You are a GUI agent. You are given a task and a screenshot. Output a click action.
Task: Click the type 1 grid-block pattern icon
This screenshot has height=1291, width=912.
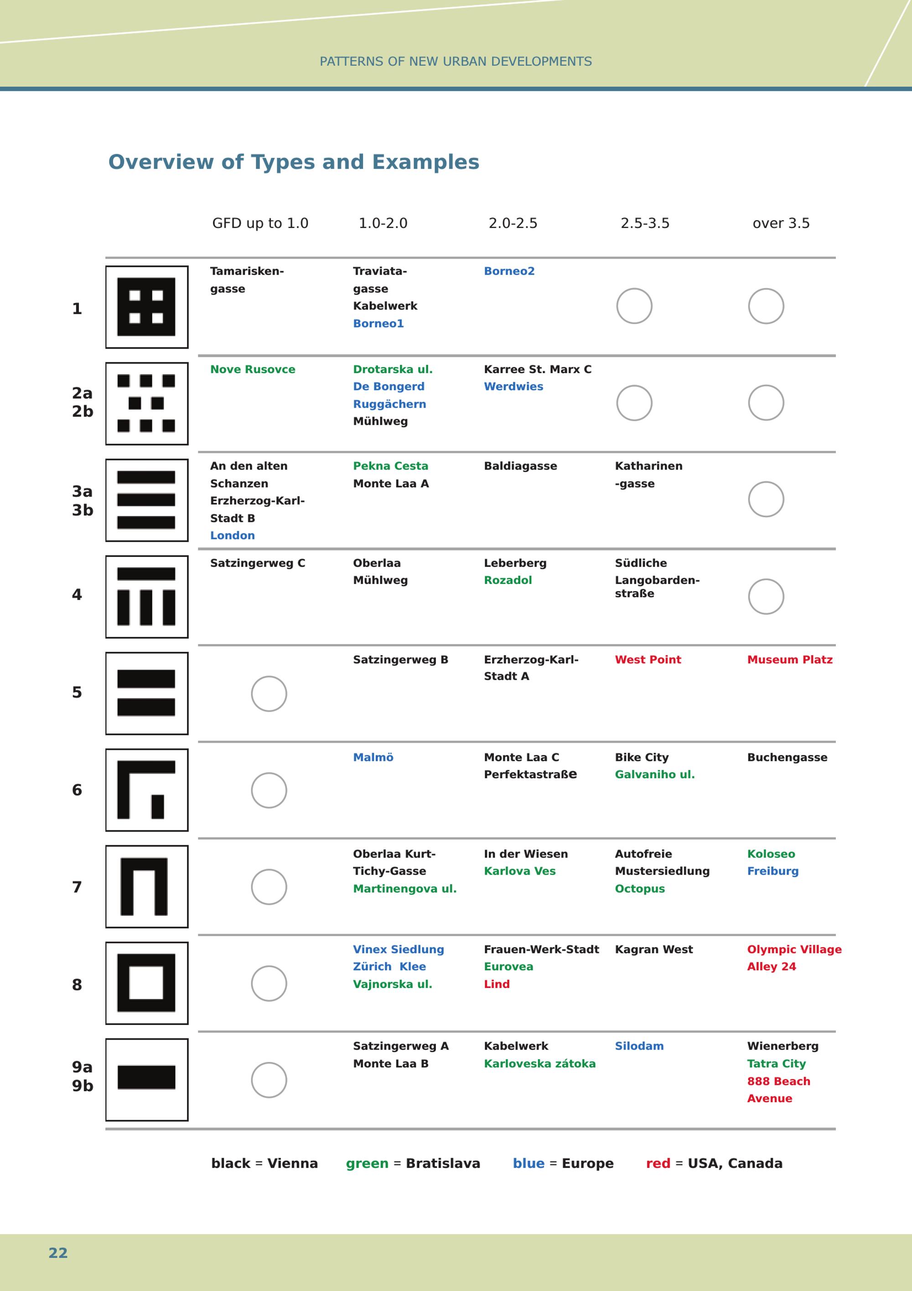coord(147,307)
